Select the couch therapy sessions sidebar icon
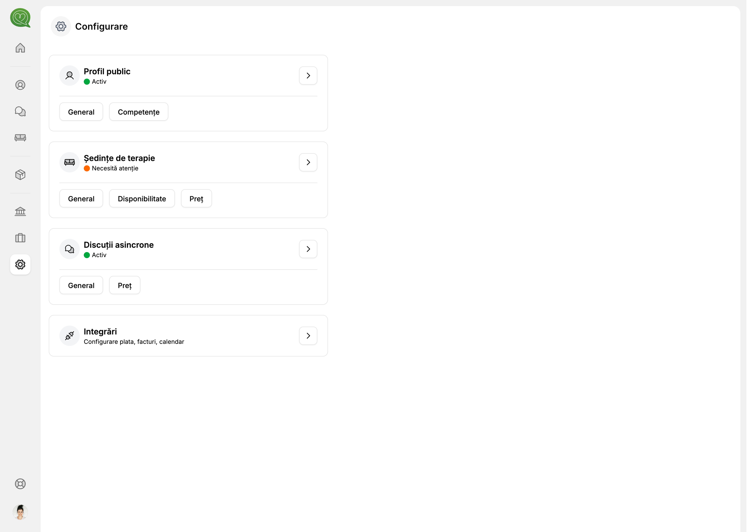Image resolution: width=752 pixels, height=532 pixels. click(x=20, y=138)
